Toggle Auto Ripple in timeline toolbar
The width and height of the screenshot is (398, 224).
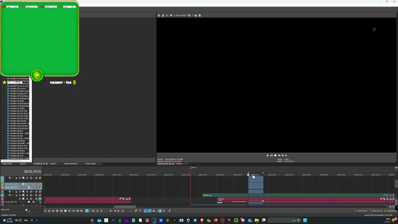[x=154, y=211]
